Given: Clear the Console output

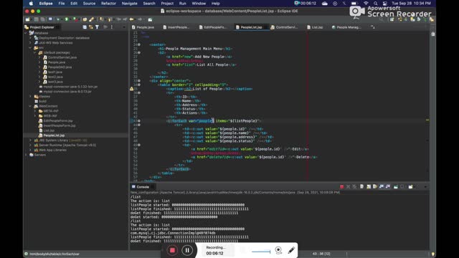Looking at the screenshot, I should pos(361,186).
